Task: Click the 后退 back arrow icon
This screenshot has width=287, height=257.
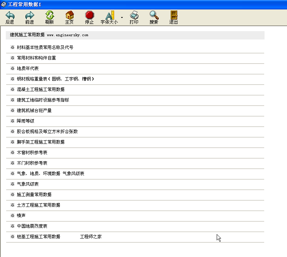Action: click(10, 15)
